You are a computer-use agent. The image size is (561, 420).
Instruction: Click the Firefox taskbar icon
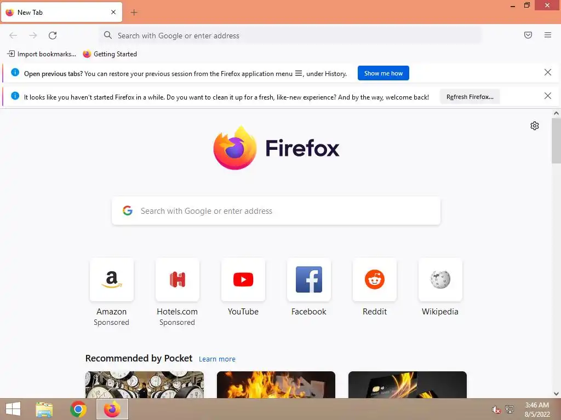[x=112, y=409]
